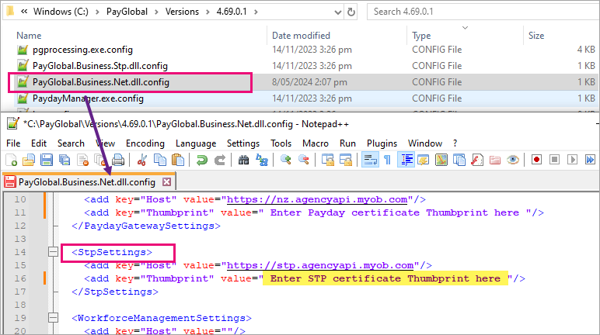The image size is (600, 335).
Task: Close the PayGlobal.Business.Net.dll.config tab
Action: pos(166,181)
